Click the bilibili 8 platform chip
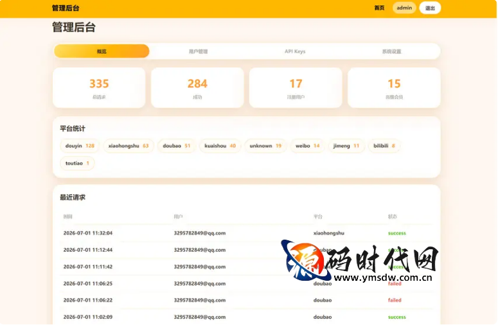498x336 pixels. pyautogui.click(x=384, y=146)
